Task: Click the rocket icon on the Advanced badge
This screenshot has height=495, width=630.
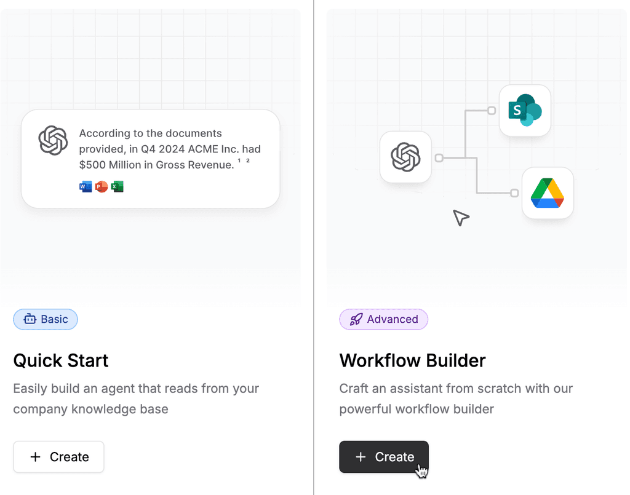Action: click(x=356, y=319)
